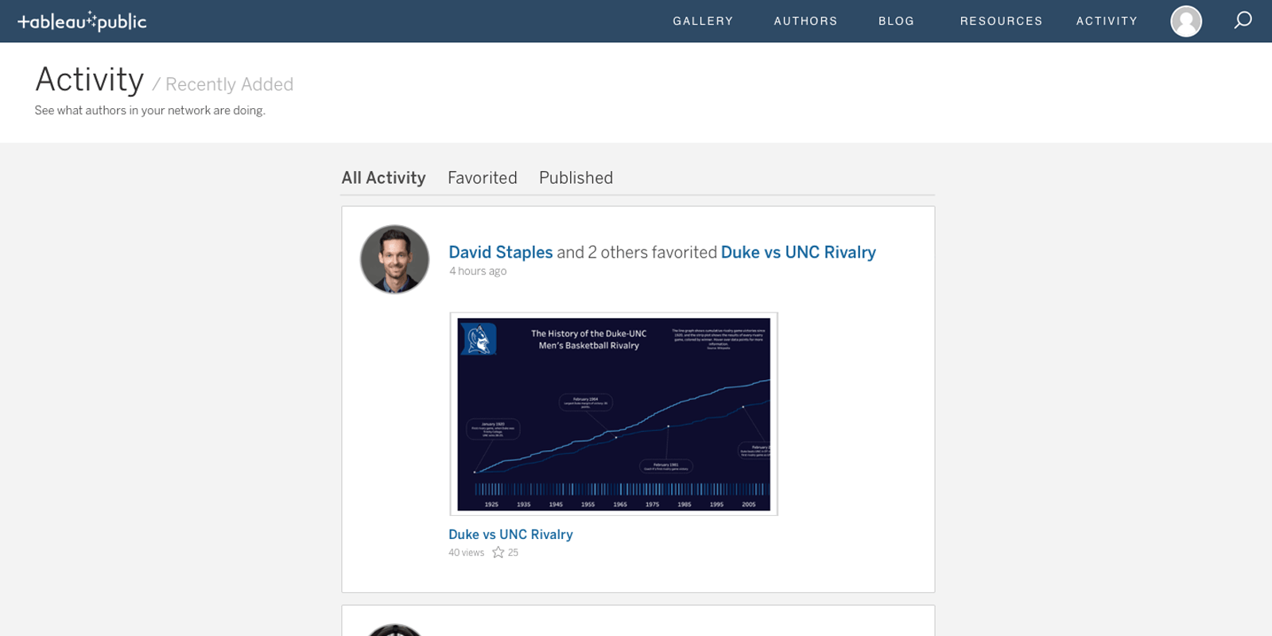
Task: Click the Duke Blue Devil logo in the thumbnail
Action: click(479, 339)
